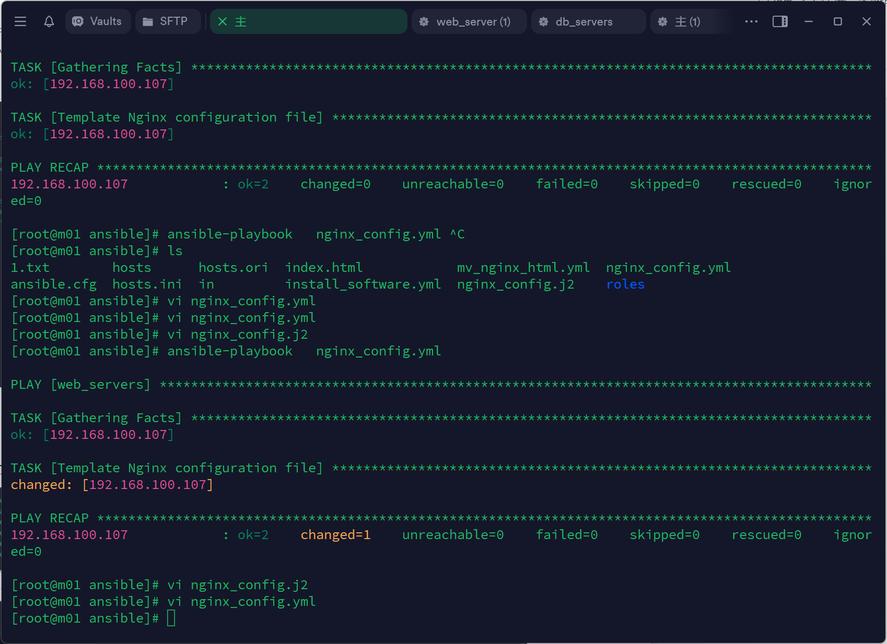The image size is (887, 644).
Task: Click the db_servers tab gear icon
Action: pyautogui.click(x=544, y=21)
